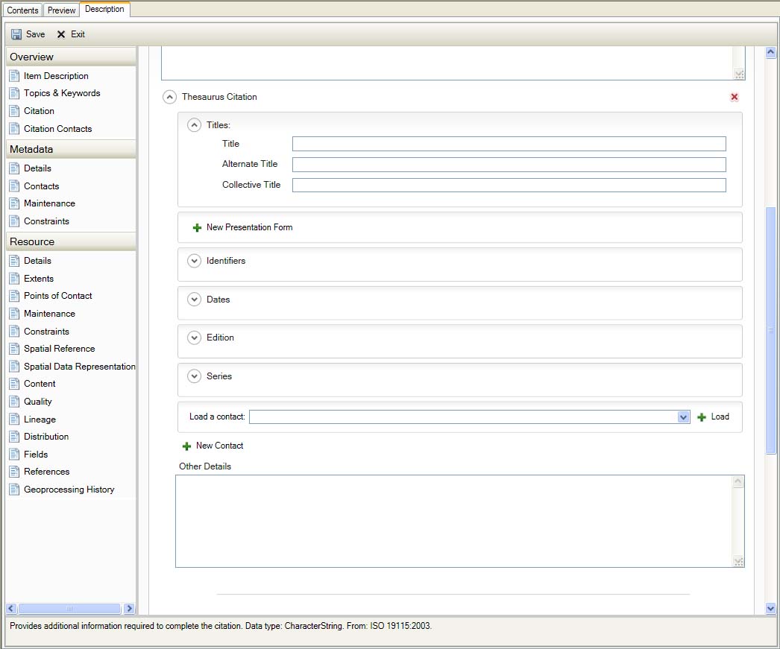Click the Save disk icon

click(x=16, y=34)
